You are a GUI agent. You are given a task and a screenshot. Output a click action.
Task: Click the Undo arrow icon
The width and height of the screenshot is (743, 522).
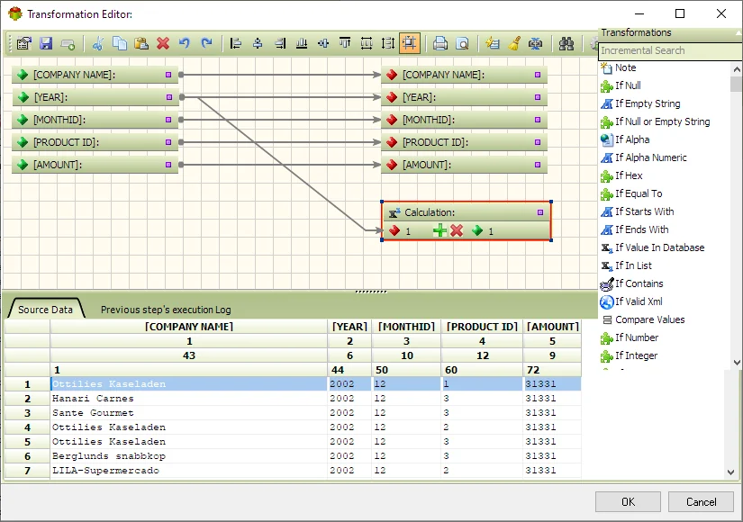point(185,43)
